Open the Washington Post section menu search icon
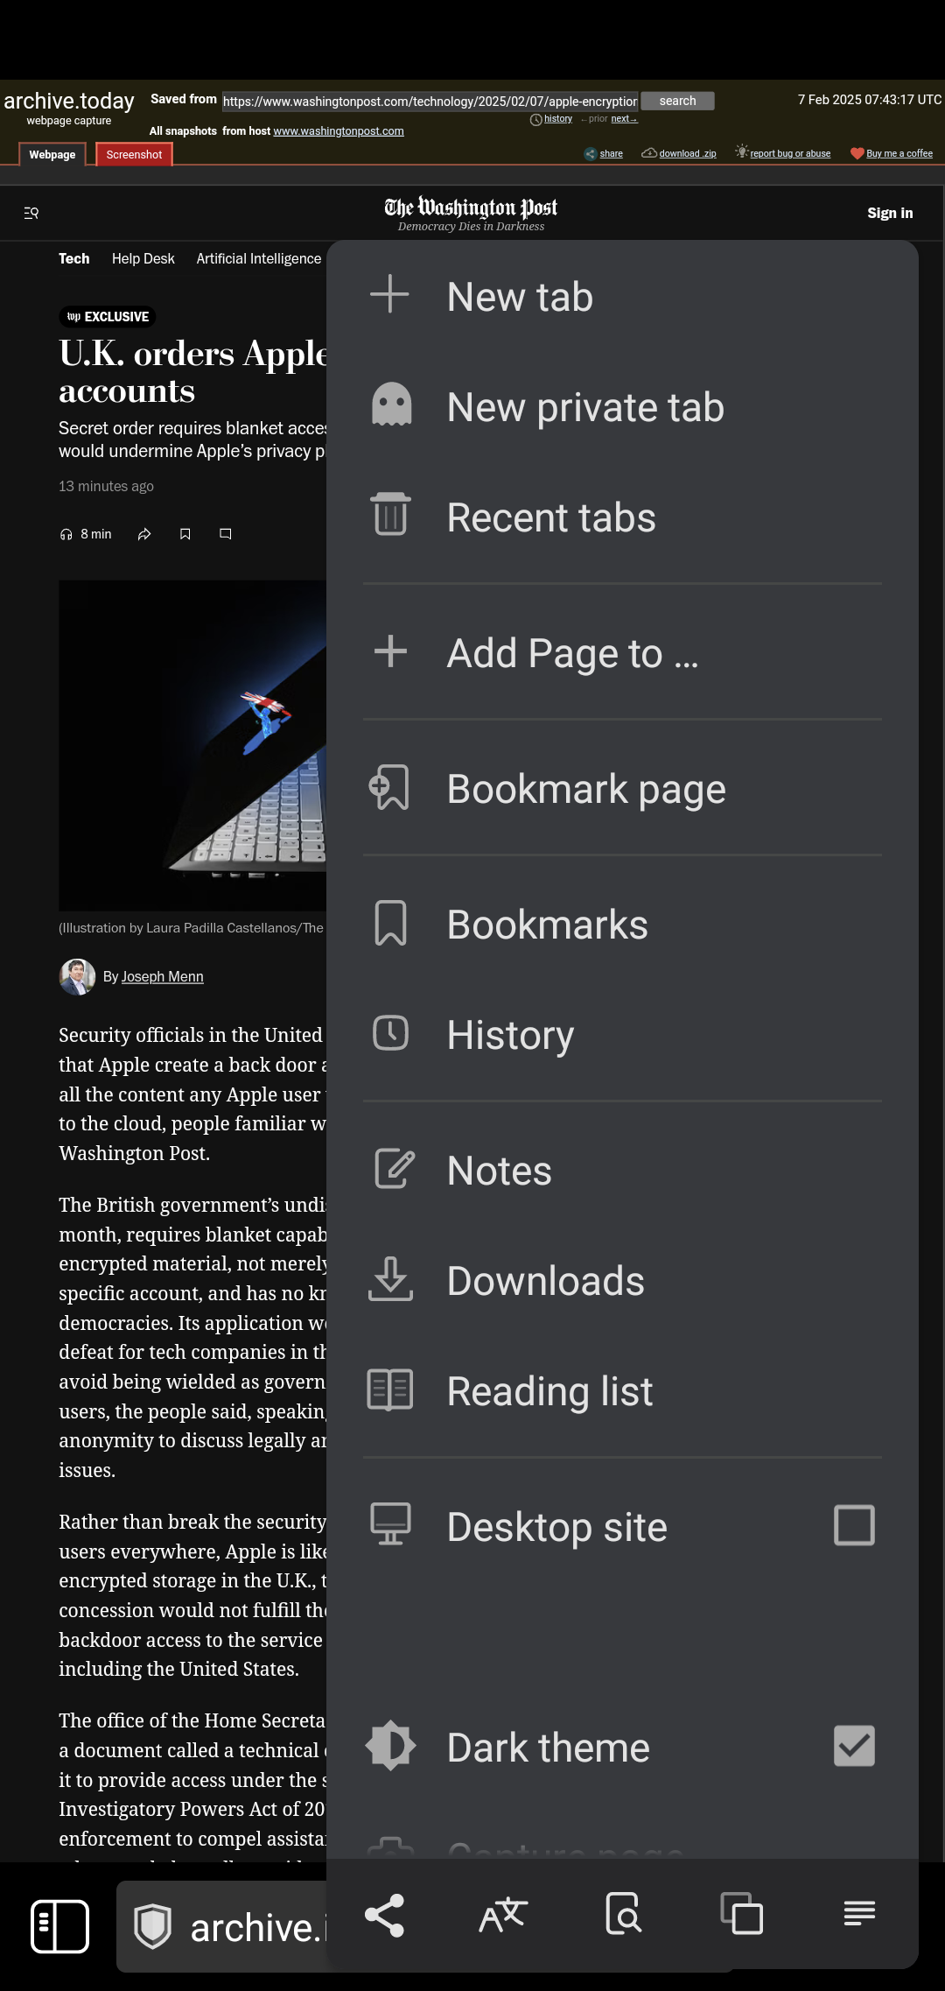 31,213
